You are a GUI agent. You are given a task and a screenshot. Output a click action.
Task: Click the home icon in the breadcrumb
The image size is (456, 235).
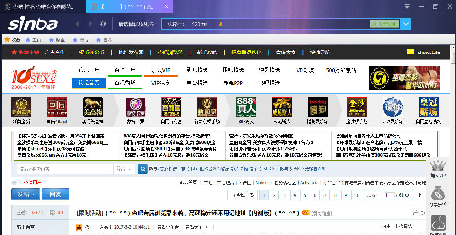tap(14, 183)
